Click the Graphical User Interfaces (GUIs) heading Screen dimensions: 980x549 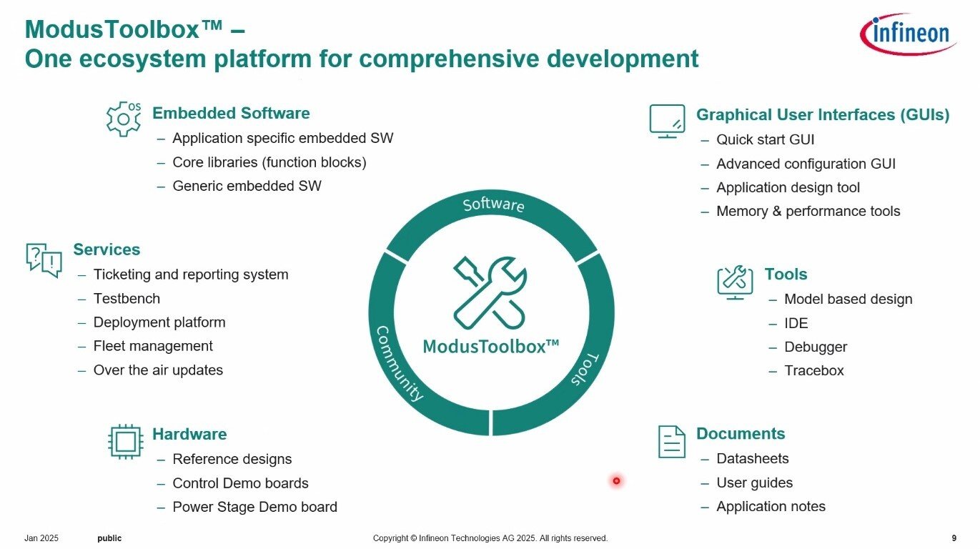[823, 115]
